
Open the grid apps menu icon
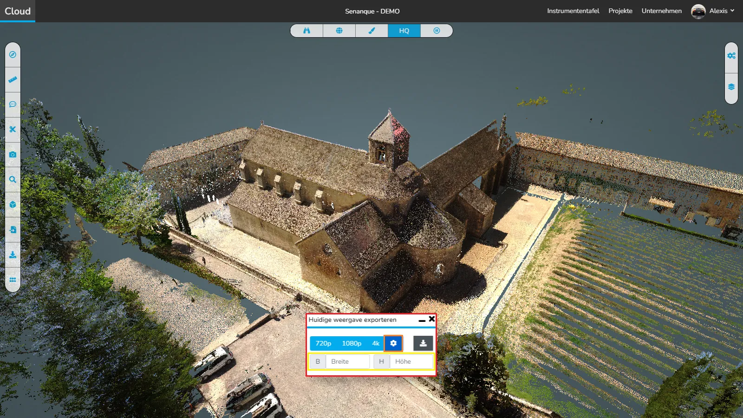(13, 280)
